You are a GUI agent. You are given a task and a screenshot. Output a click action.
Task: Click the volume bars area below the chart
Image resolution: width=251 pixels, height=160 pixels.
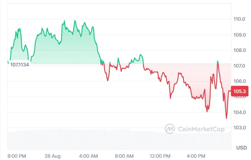(x=119, y=139)
